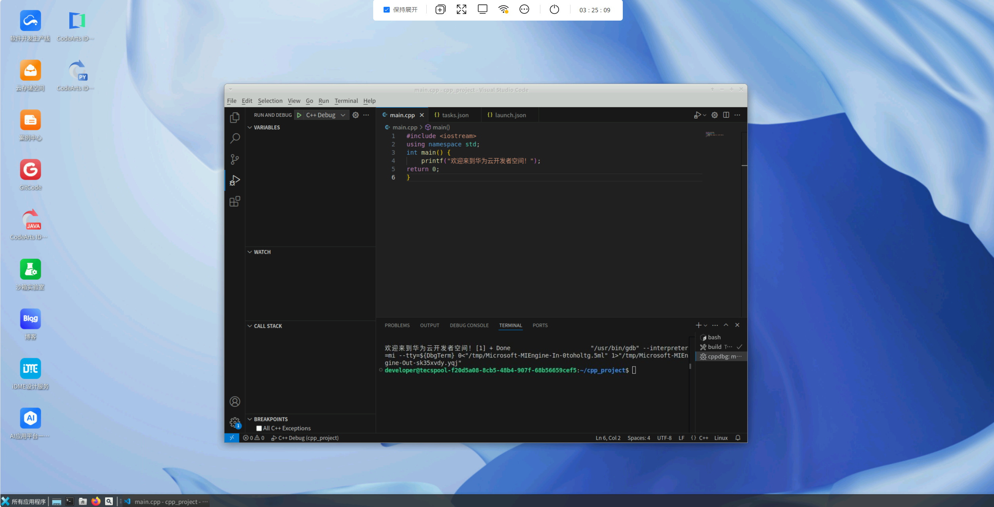Open the Terminal menu
The image size is (994, 507).
point(346,101)
